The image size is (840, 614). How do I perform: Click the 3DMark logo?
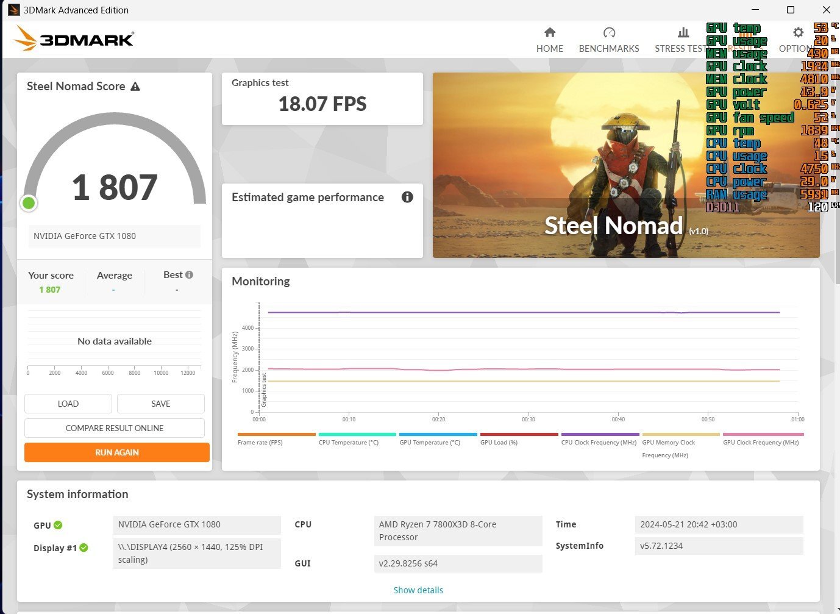click(x=74, y=38)
